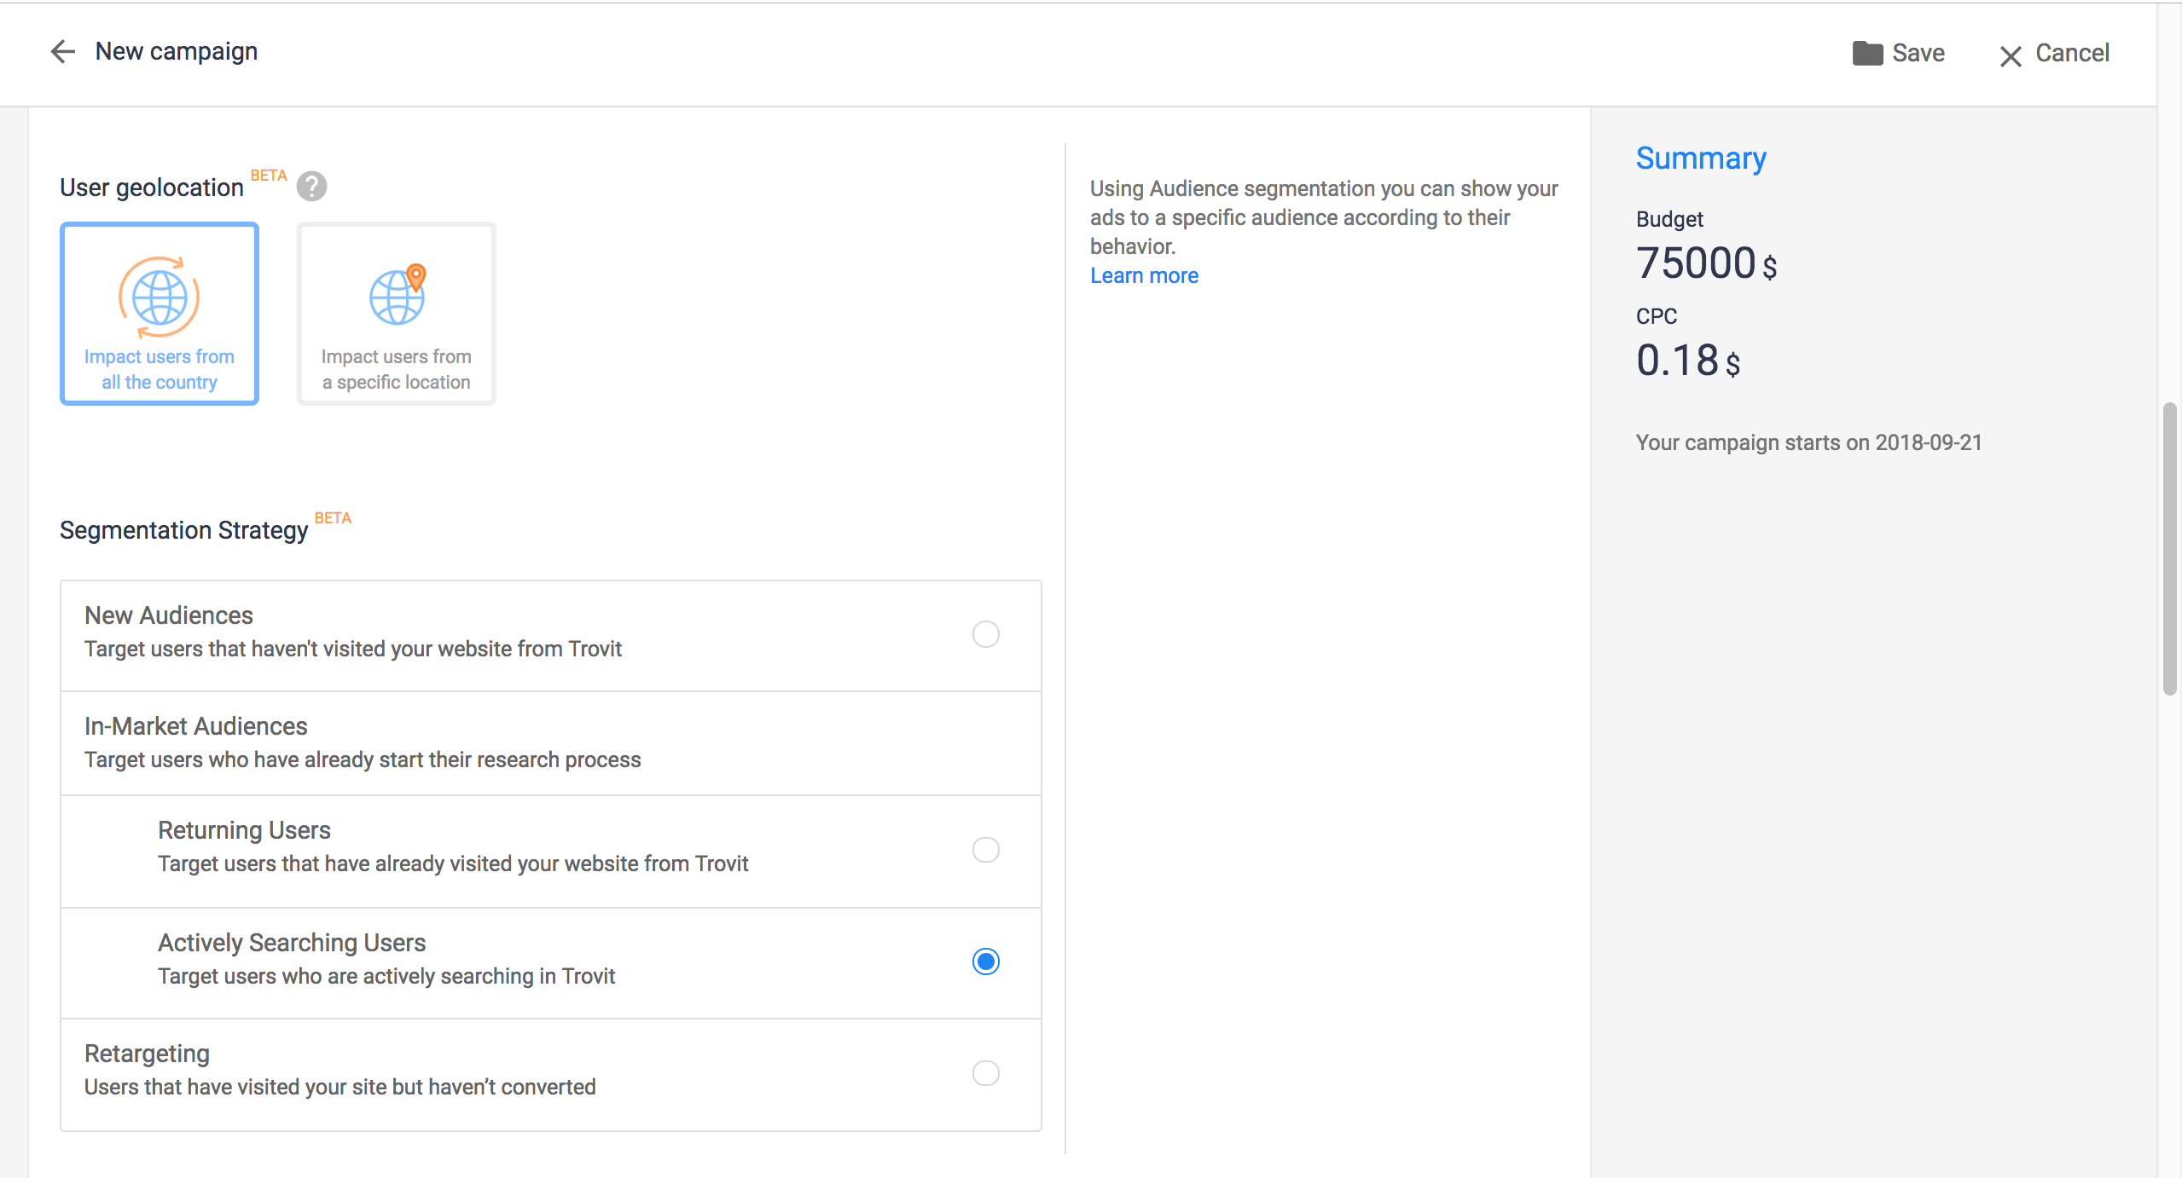Click the New Audiences option title
This screenshot has height=1178, width=2182.
(x=169, y=615)
